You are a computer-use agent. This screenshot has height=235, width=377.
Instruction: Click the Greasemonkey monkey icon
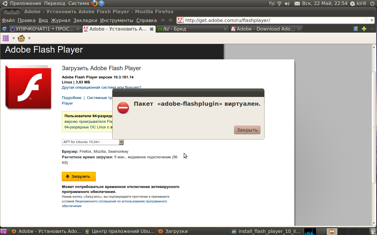click(21, 38)
